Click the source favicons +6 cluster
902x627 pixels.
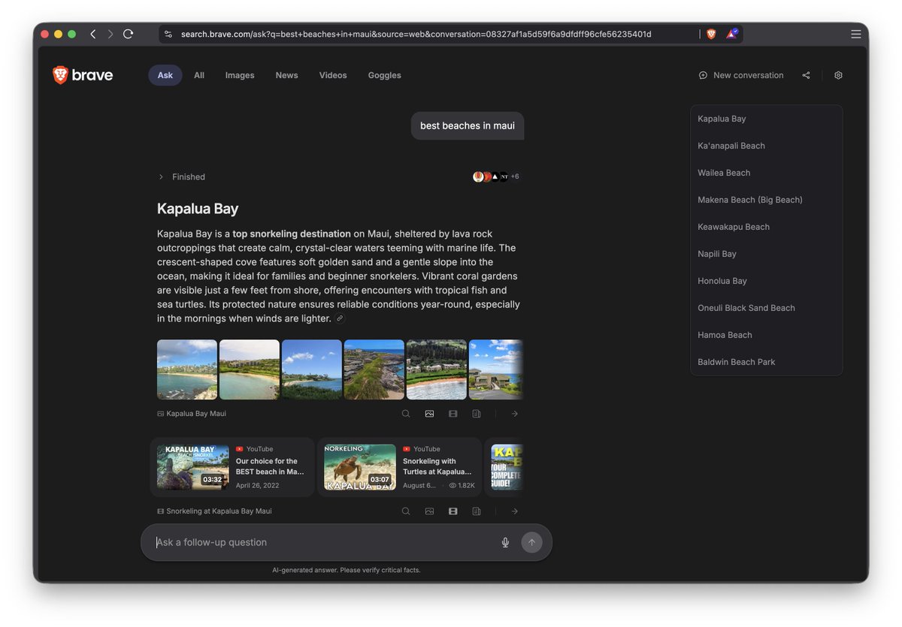(x=496, y=176)
